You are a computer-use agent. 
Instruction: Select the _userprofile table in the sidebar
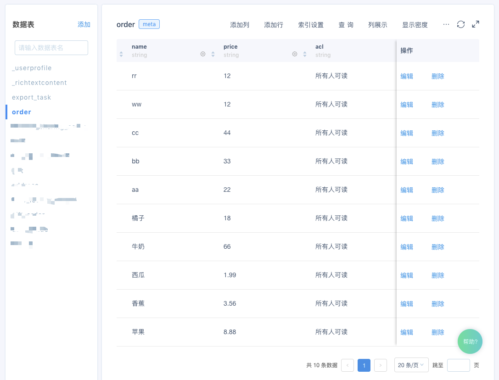(x=32, y=67)
